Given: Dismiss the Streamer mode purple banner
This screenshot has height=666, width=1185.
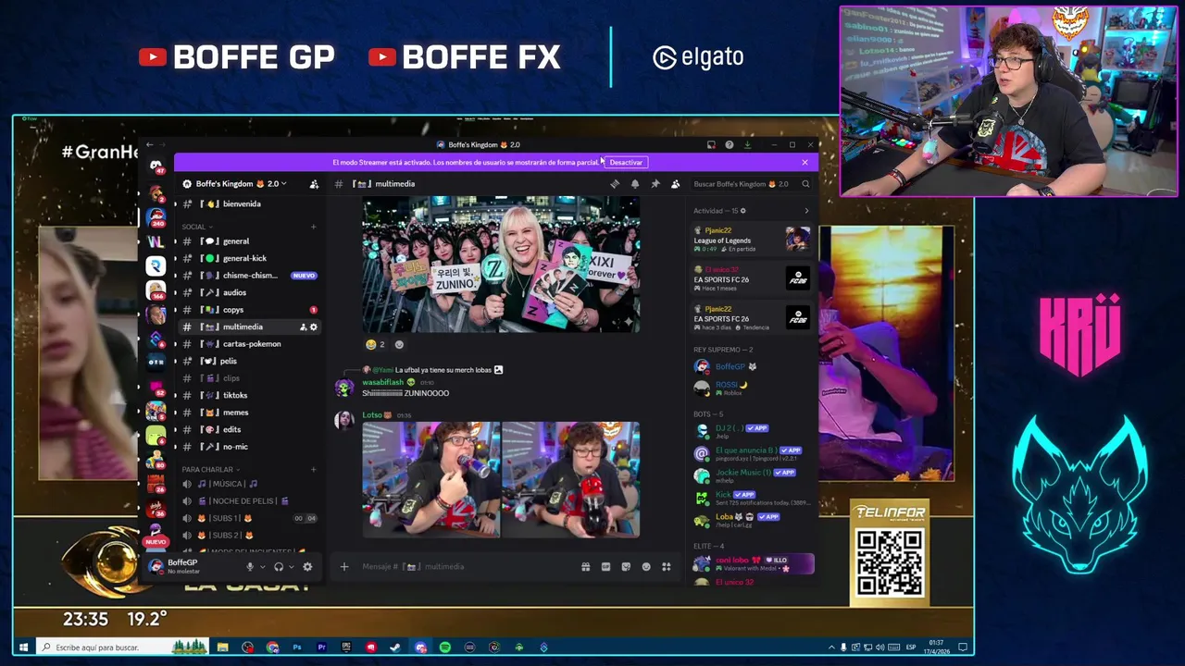Looking at the screenshot, I should pos(805,163).
